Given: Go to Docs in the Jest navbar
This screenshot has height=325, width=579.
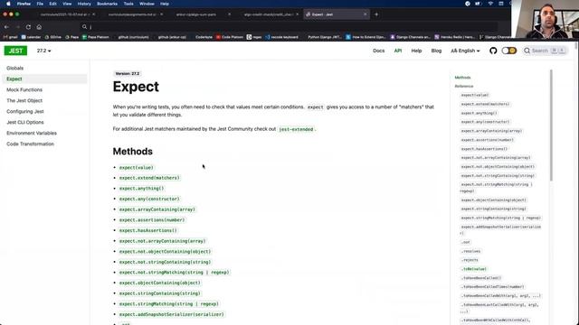Looking at the screenshot, I should tap(378, 51).
